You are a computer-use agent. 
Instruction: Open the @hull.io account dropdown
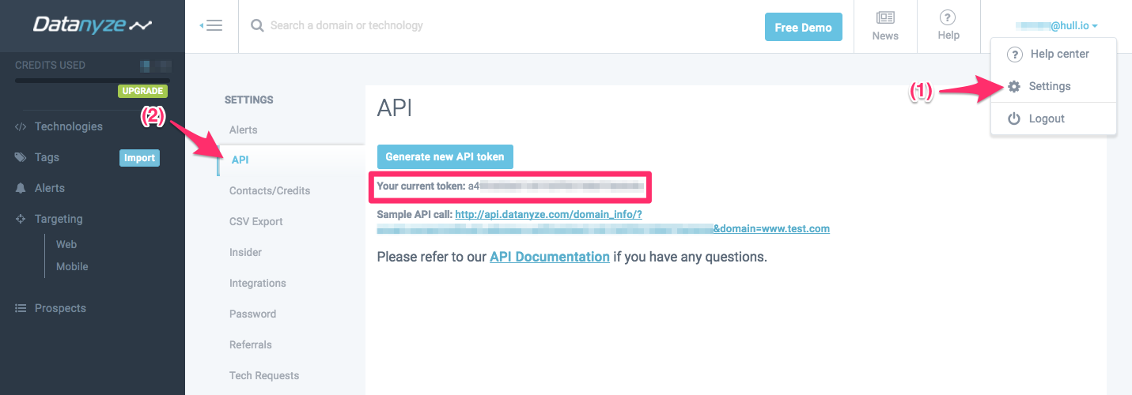click(x=1057, y=26)
